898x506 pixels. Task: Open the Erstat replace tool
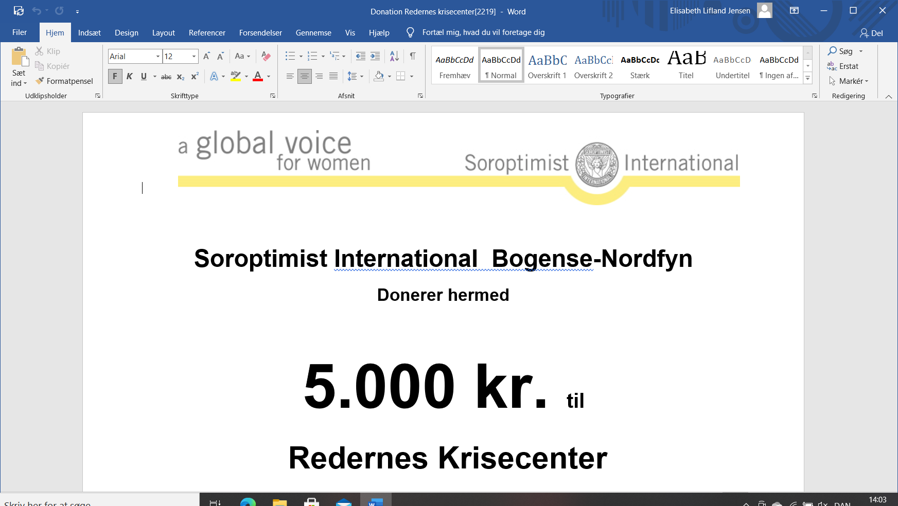[x=842, y=66]
